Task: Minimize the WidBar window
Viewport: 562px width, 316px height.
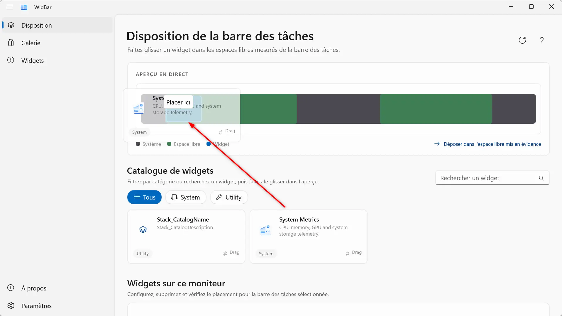Action: coord(511,7)
